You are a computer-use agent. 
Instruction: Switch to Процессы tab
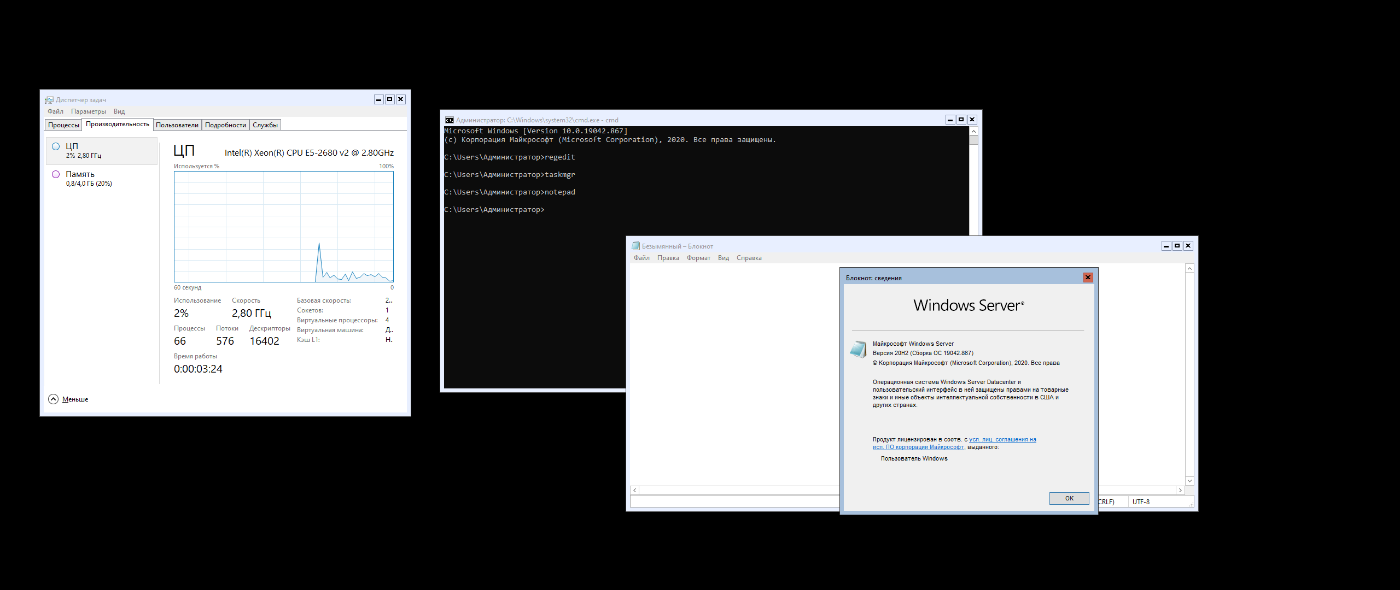[x=63, y=125]
